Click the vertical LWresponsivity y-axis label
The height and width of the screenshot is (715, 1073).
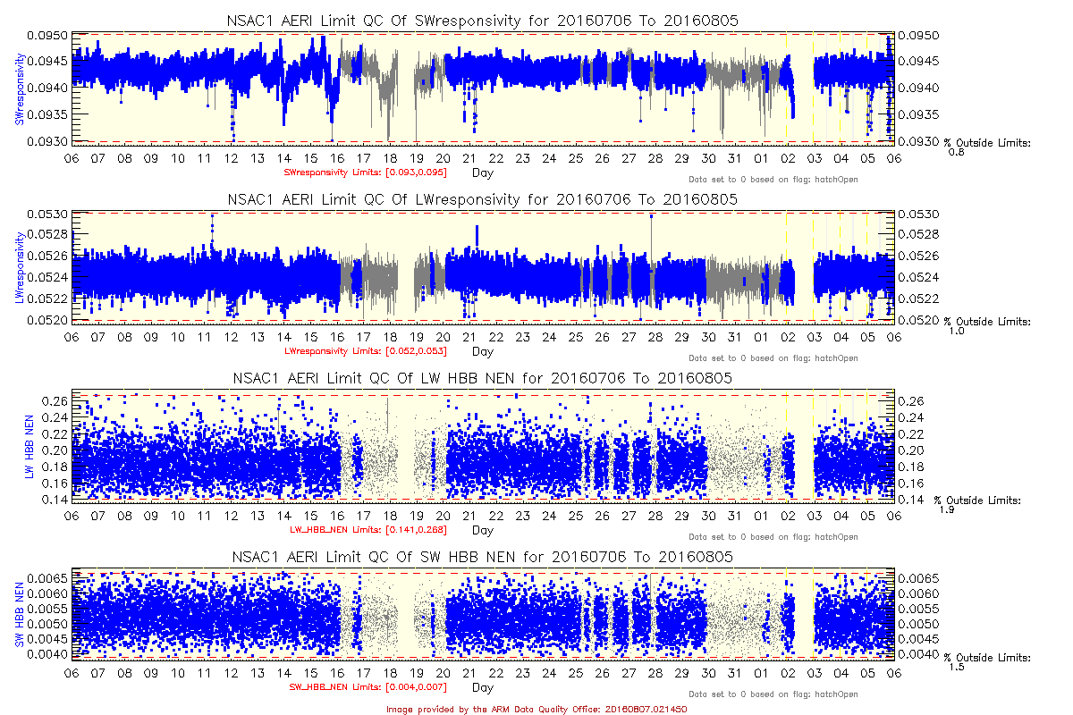(x=19, y=266)
